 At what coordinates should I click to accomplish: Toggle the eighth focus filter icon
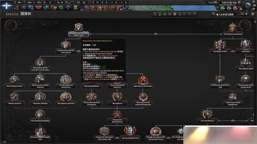tap(190, 14)
